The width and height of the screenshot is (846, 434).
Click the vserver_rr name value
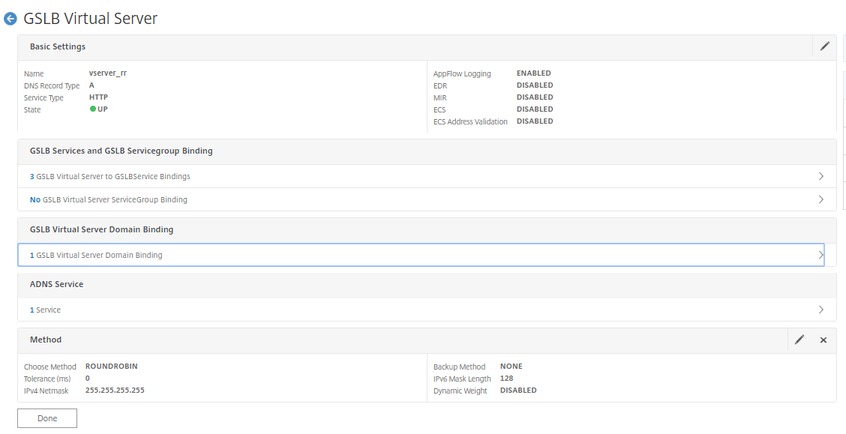[108, 73]
